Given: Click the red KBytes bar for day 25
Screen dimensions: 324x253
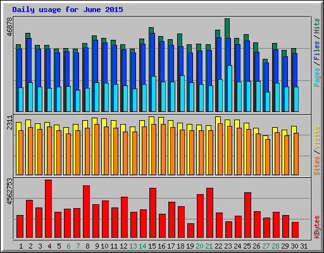Looking at the screenshot, I should (x=247, y=215).
